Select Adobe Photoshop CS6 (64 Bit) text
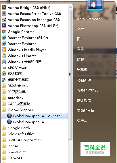The image size is (117, 163). (33, 26)
